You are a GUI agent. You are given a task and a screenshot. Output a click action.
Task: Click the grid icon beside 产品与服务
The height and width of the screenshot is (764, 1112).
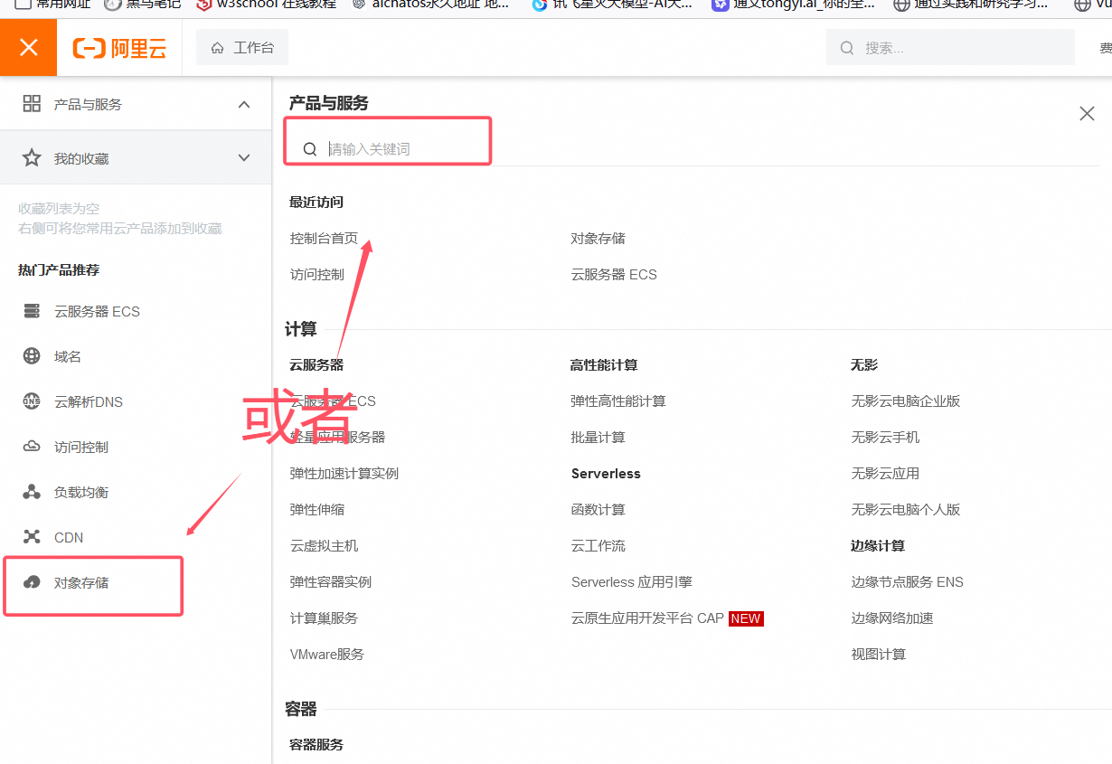[x=32, y=104]
